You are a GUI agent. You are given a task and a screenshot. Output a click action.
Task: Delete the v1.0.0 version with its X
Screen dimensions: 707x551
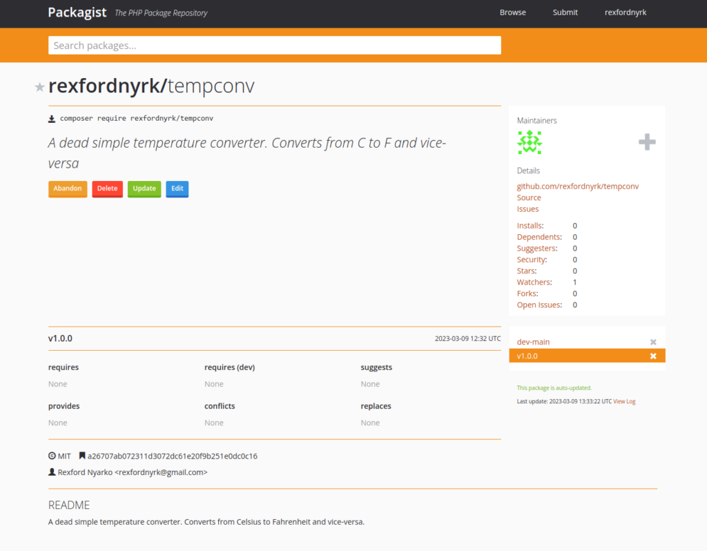click(x=653, y=356)
